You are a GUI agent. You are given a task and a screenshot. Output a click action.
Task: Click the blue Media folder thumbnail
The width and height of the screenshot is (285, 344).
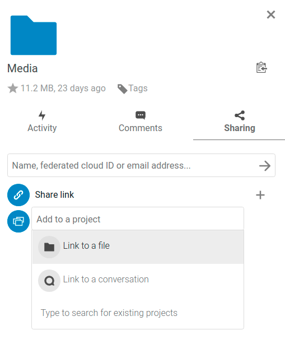pos(34,35)
